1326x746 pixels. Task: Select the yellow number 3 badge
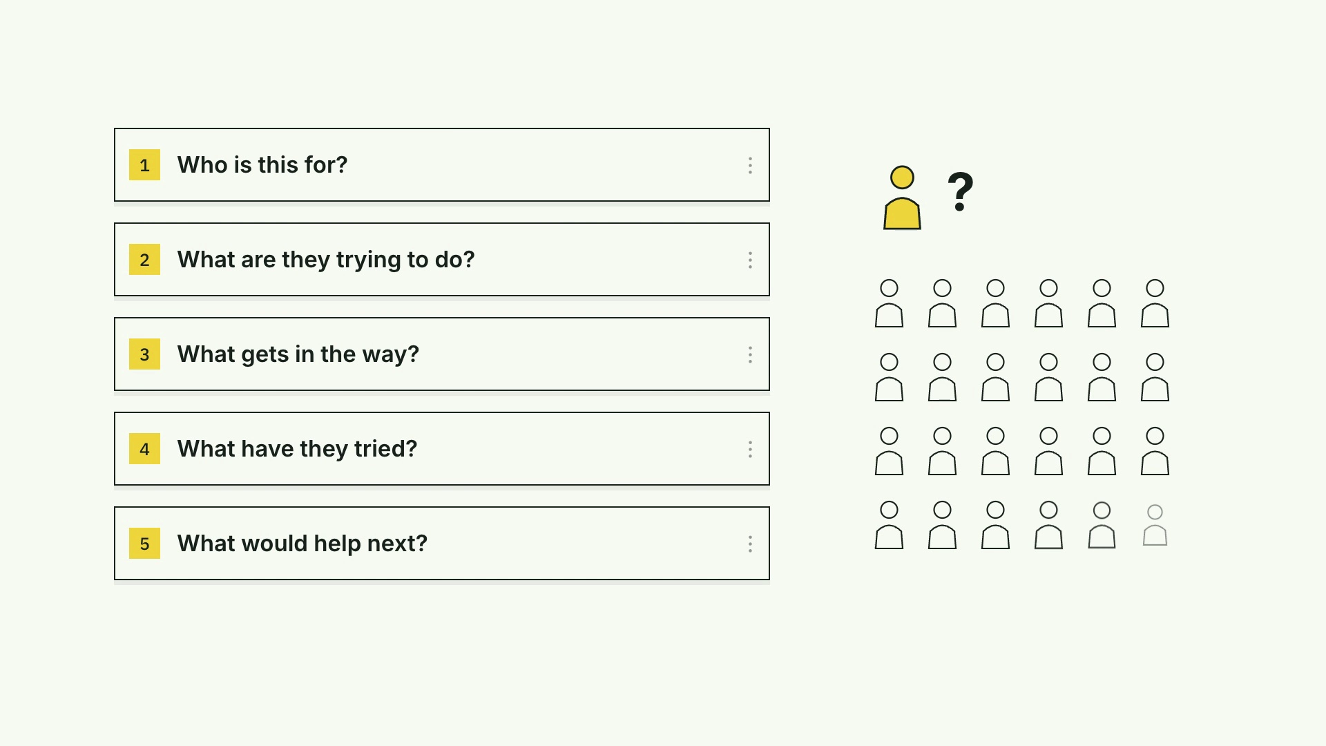[144, 354]
